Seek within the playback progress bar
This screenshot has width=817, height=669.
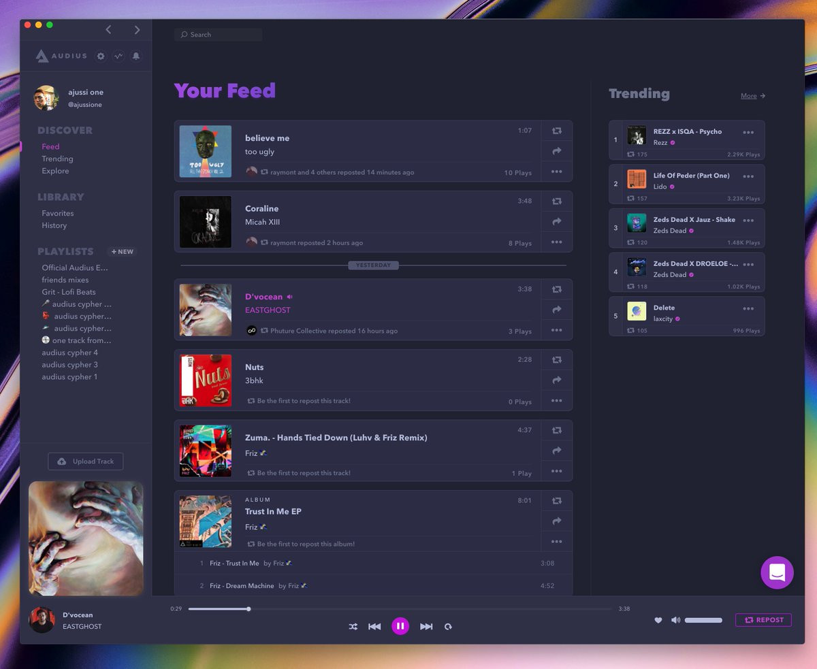click(400, 609)
